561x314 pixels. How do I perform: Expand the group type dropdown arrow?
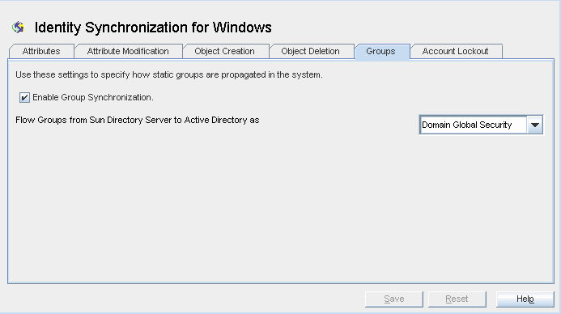535,125
